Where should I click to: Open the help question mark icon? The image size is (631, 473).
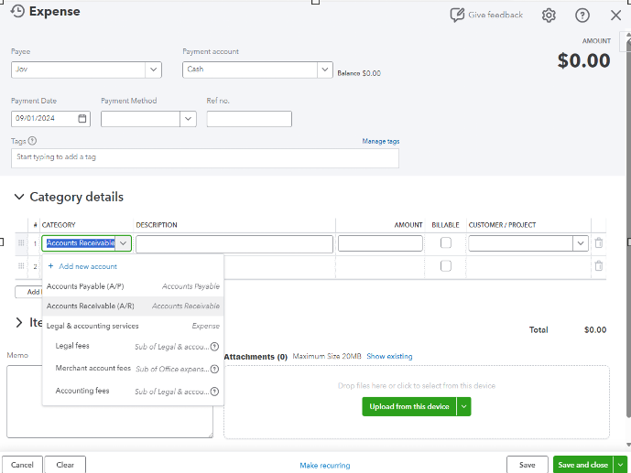582,16
